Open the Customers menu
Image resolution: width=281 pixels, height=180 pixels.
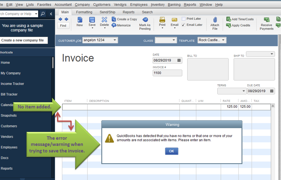pyautogui.click(x=102, y=5)
